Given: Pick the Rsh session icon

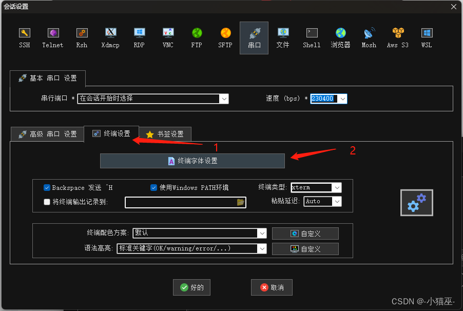Looking at the screenshot, I should tap(82, 38).
